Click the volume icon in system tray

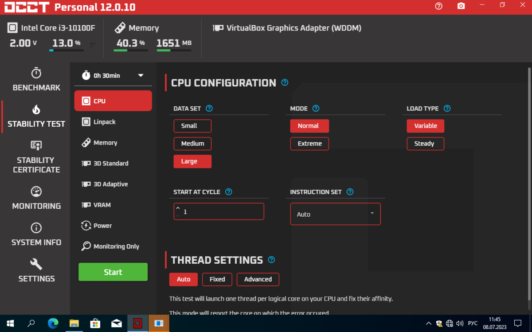pyautogui.click(x=460, y=324)
